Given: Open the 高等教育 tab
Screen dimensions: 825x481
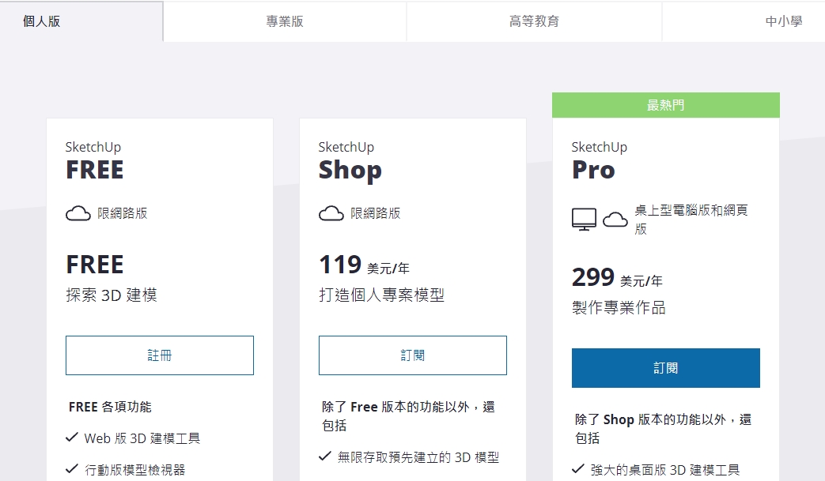Looking at the screenshot, I should [x=534, y=21].
